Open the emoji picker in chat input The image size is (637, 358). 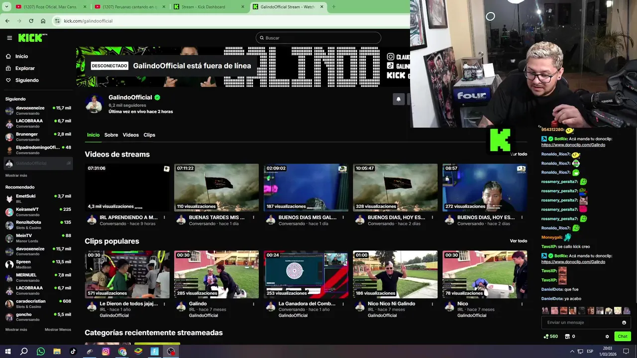(x=624, y=323)
